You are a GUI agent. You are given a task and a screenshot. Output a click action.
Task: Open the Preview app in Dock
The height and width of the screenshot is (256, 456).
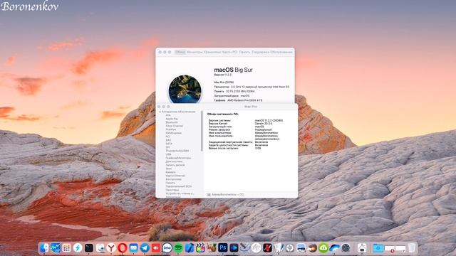[x=100, y=247]
